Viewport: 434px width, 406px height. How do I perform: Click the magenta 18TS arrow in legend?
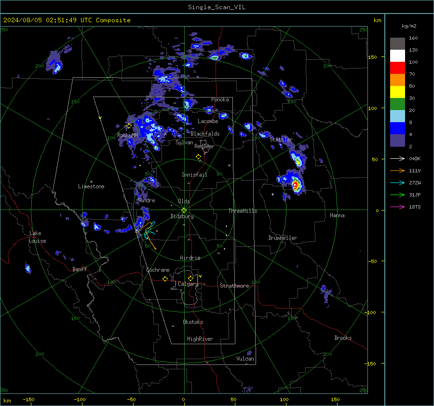click(x=397, y=207)
